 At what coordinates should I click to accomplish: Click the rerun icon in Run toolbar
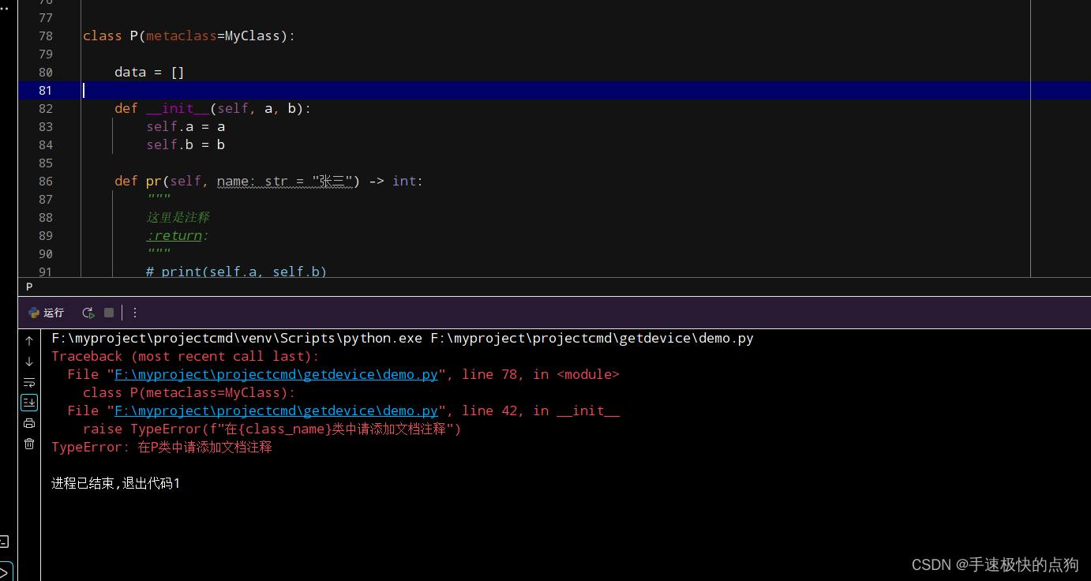pos(88,313)
